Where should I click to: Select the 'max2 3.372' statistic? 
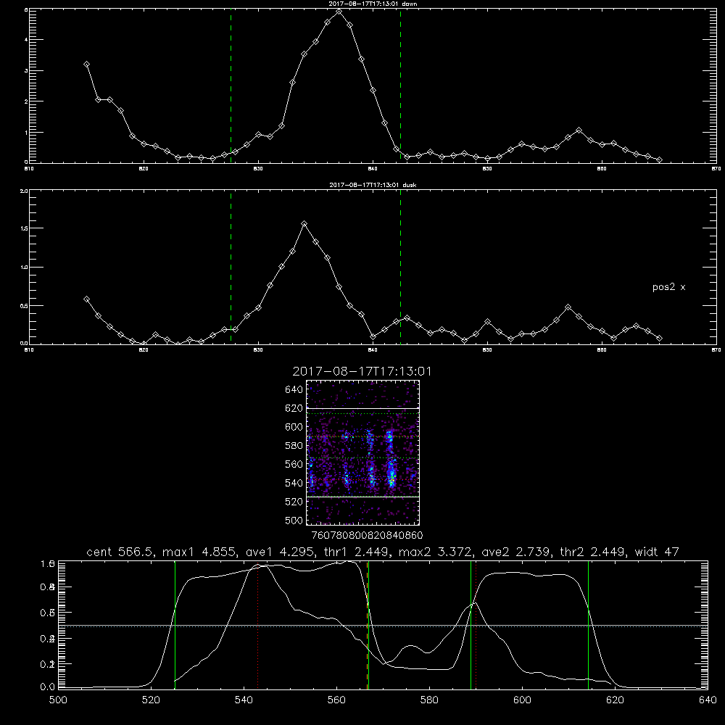(435, 552)
